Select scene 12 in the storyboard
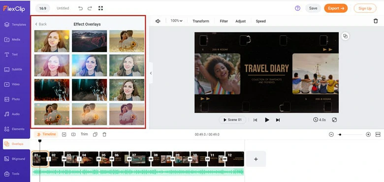The image size is (384, 182). click(x=235, y=159)
